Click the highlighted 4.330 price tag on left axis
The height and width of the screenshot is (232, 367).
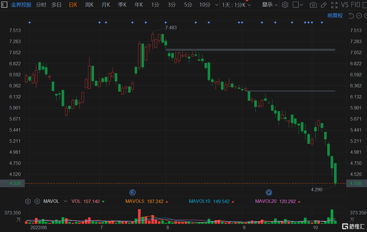click(x=12, y=184)
